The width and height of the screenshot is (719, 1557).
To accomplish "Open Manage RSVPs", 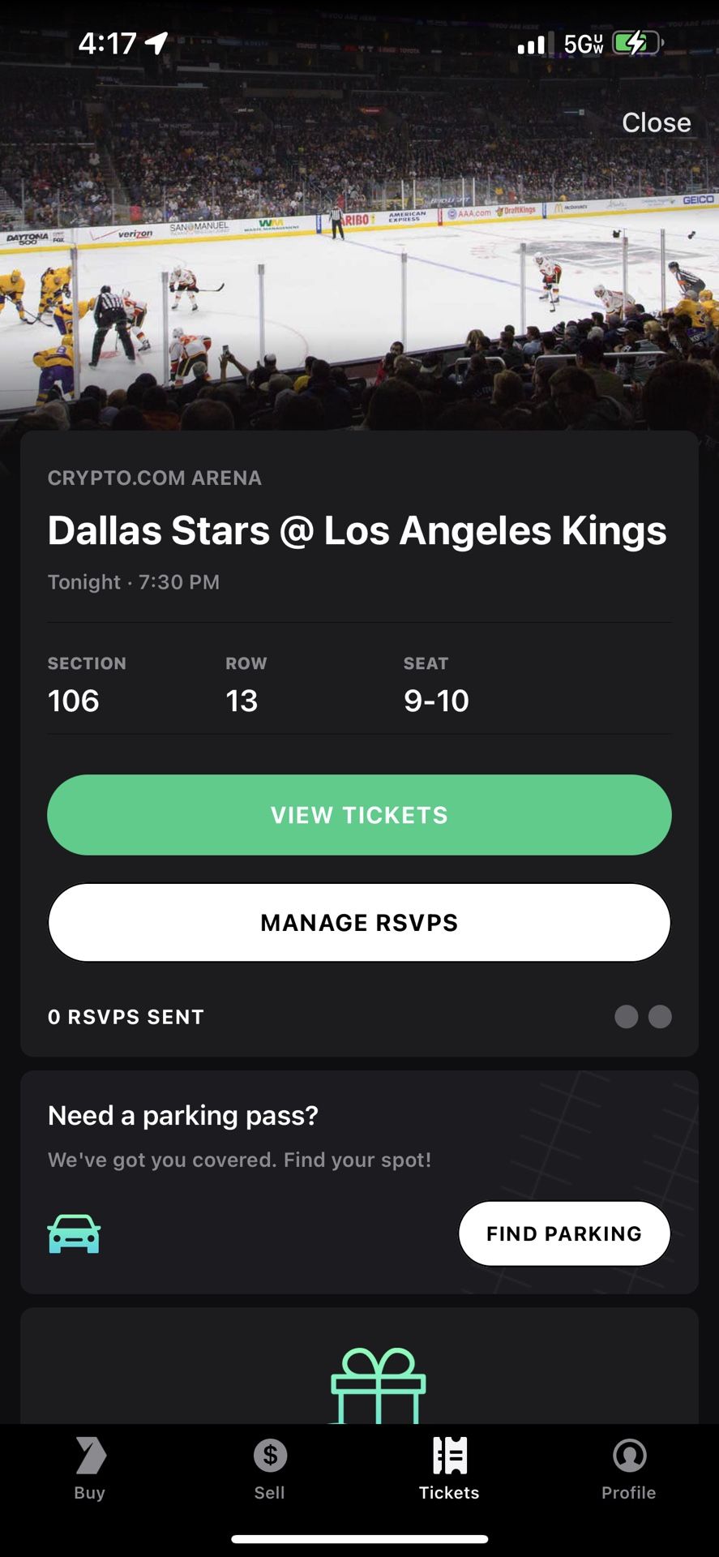I will [x=359, y=922].
